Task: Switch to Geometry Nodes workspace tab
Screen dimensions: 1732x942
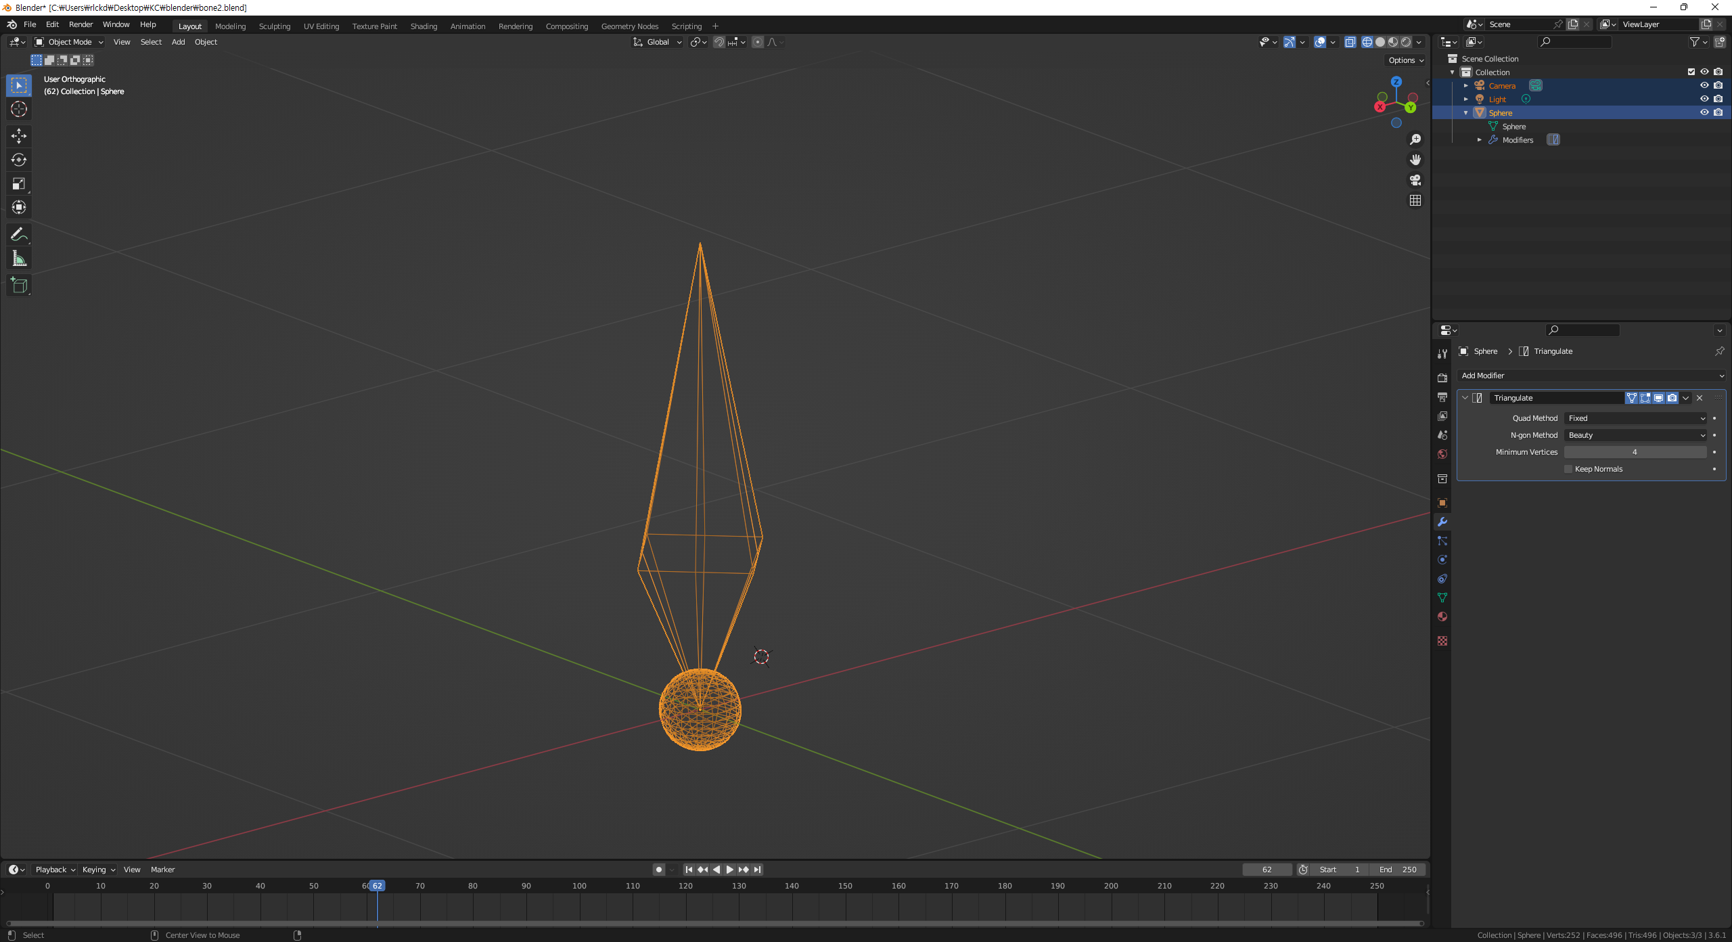Action: [x=629, y=26]
